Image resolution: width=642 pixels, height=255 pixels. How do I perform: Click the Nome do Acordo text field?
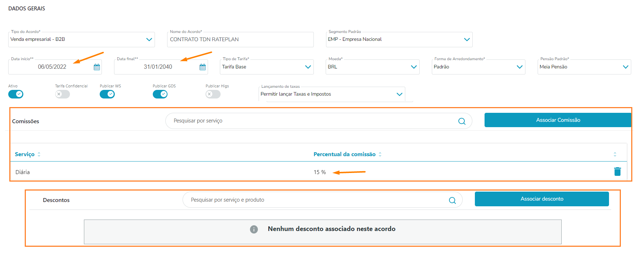coord(240,39)
